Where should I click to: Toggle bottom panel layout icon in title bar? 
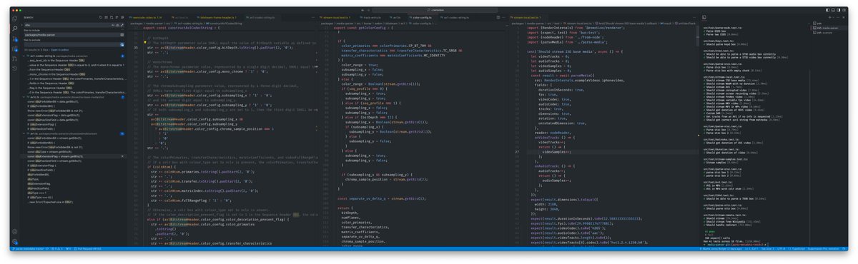[833, 10]
